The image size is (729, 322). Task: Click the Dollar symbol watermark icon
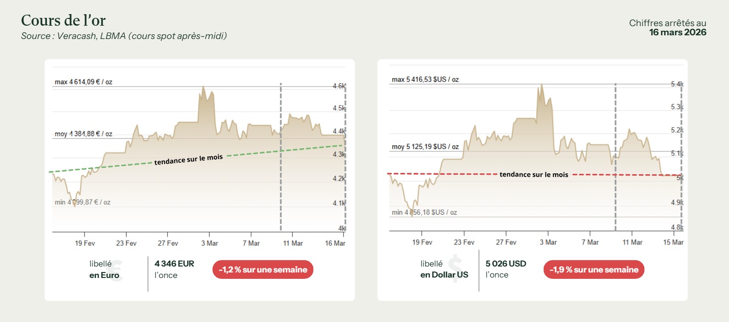(x=455, y=269)
